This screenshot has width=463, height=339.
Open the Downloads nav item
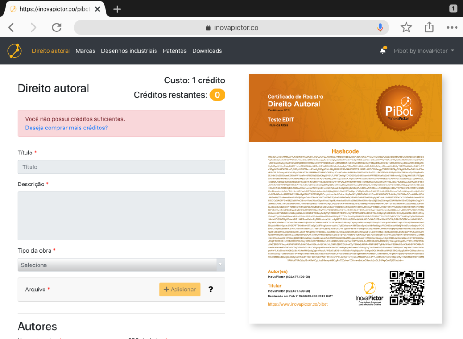point(207,51)
